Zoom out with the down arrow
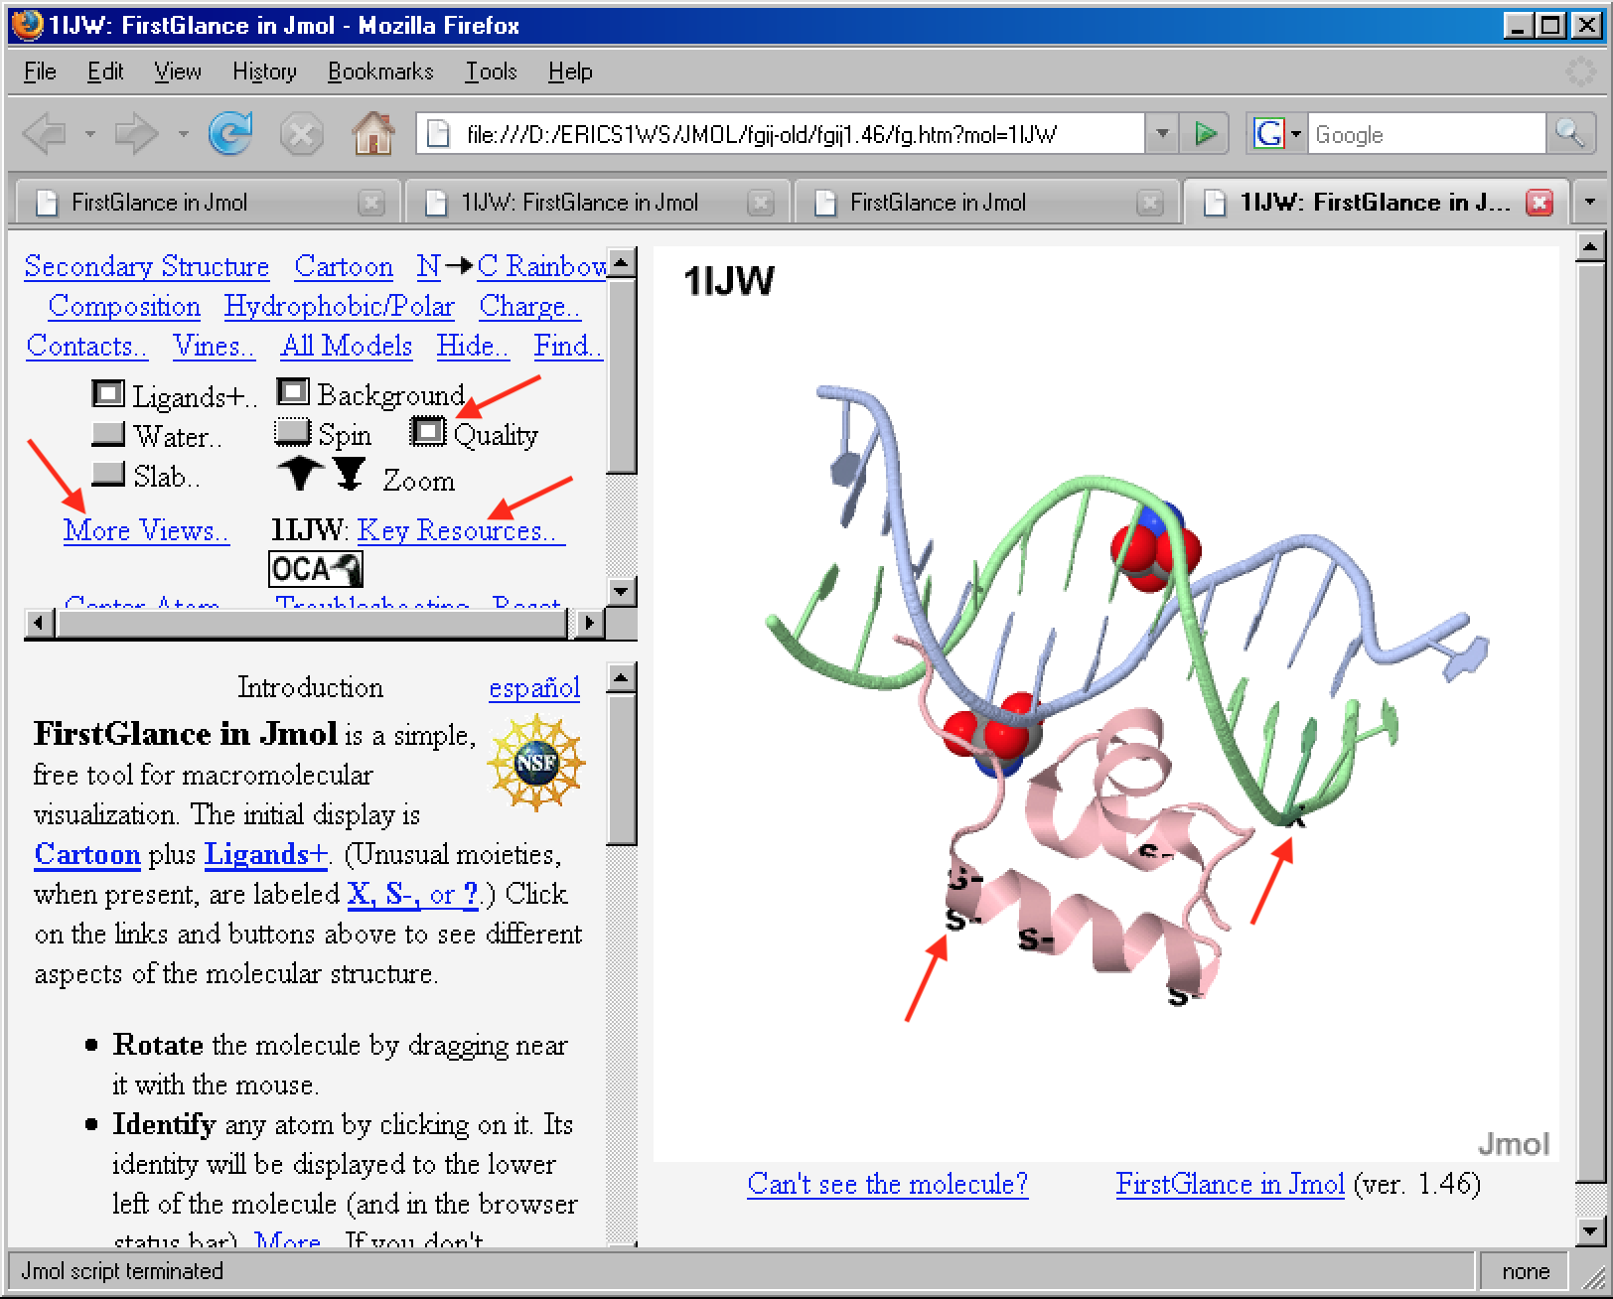 point(349,474)
